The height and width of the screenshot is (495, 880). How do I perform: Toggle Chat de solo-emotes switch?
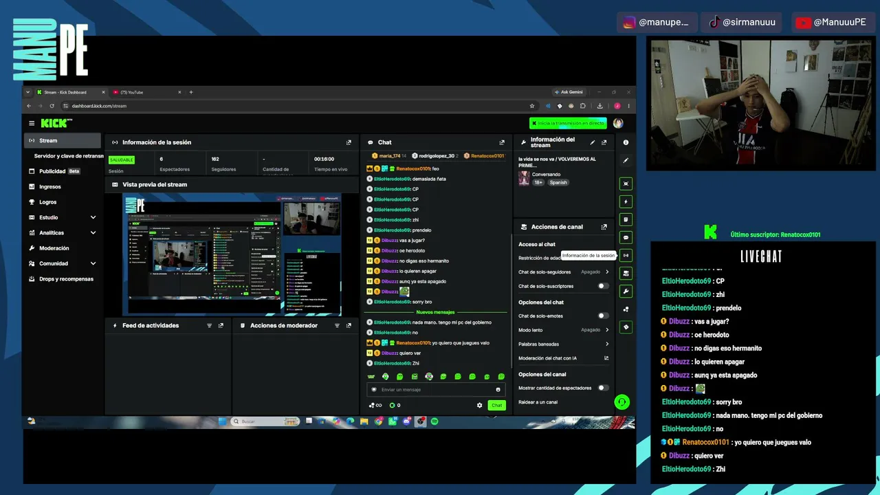click(x=603, y=316)
